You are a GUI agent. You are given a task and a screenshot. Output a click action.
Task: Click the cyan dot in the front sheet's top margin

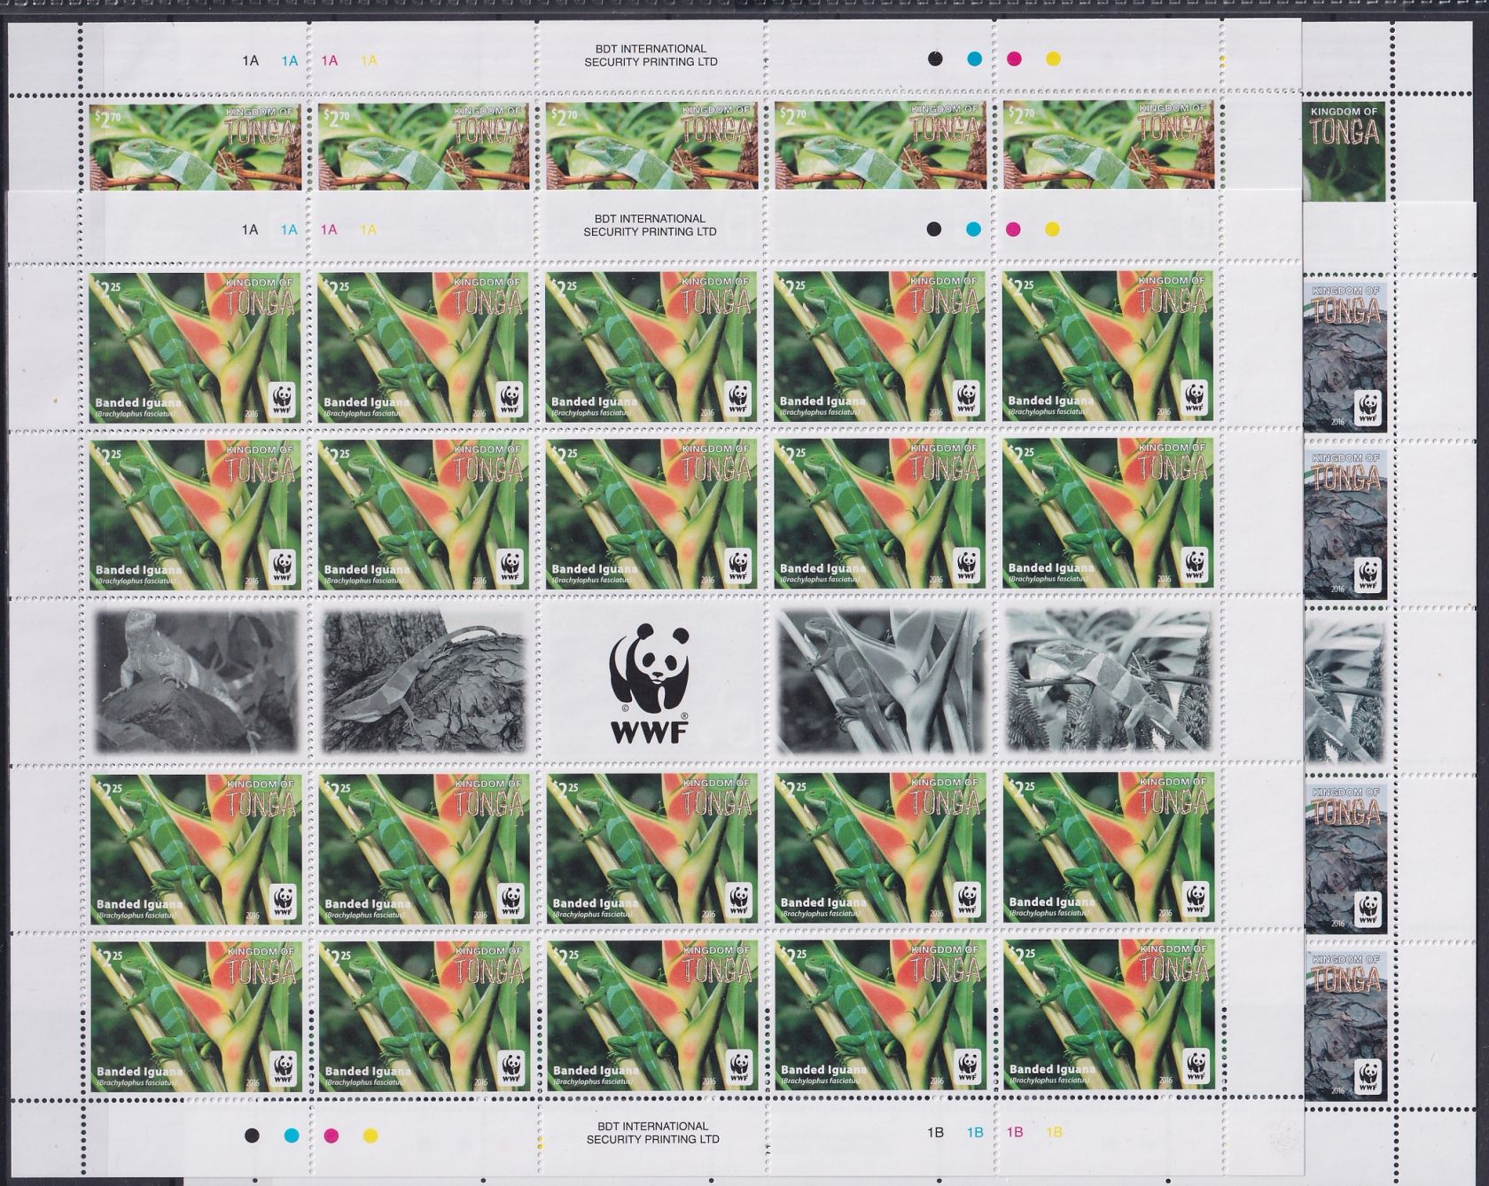[973, 229]
